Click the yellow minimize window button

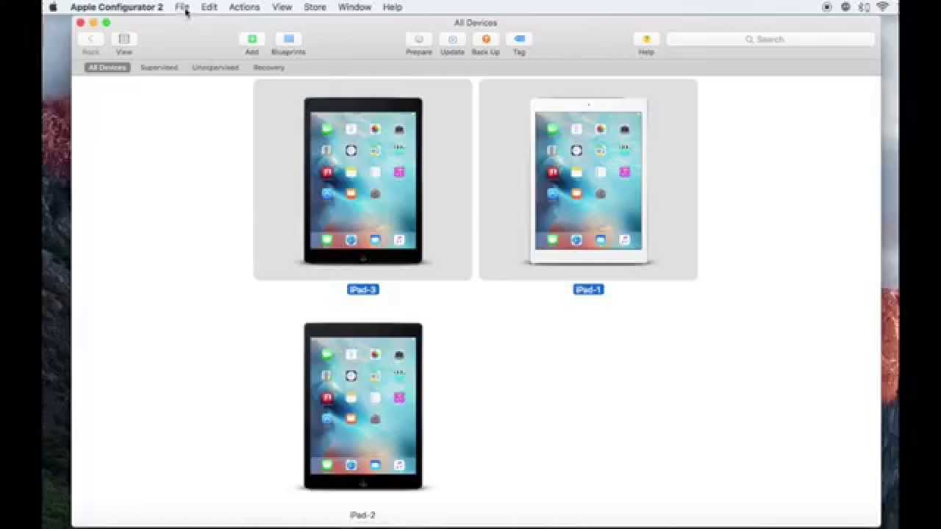(93, 23)
